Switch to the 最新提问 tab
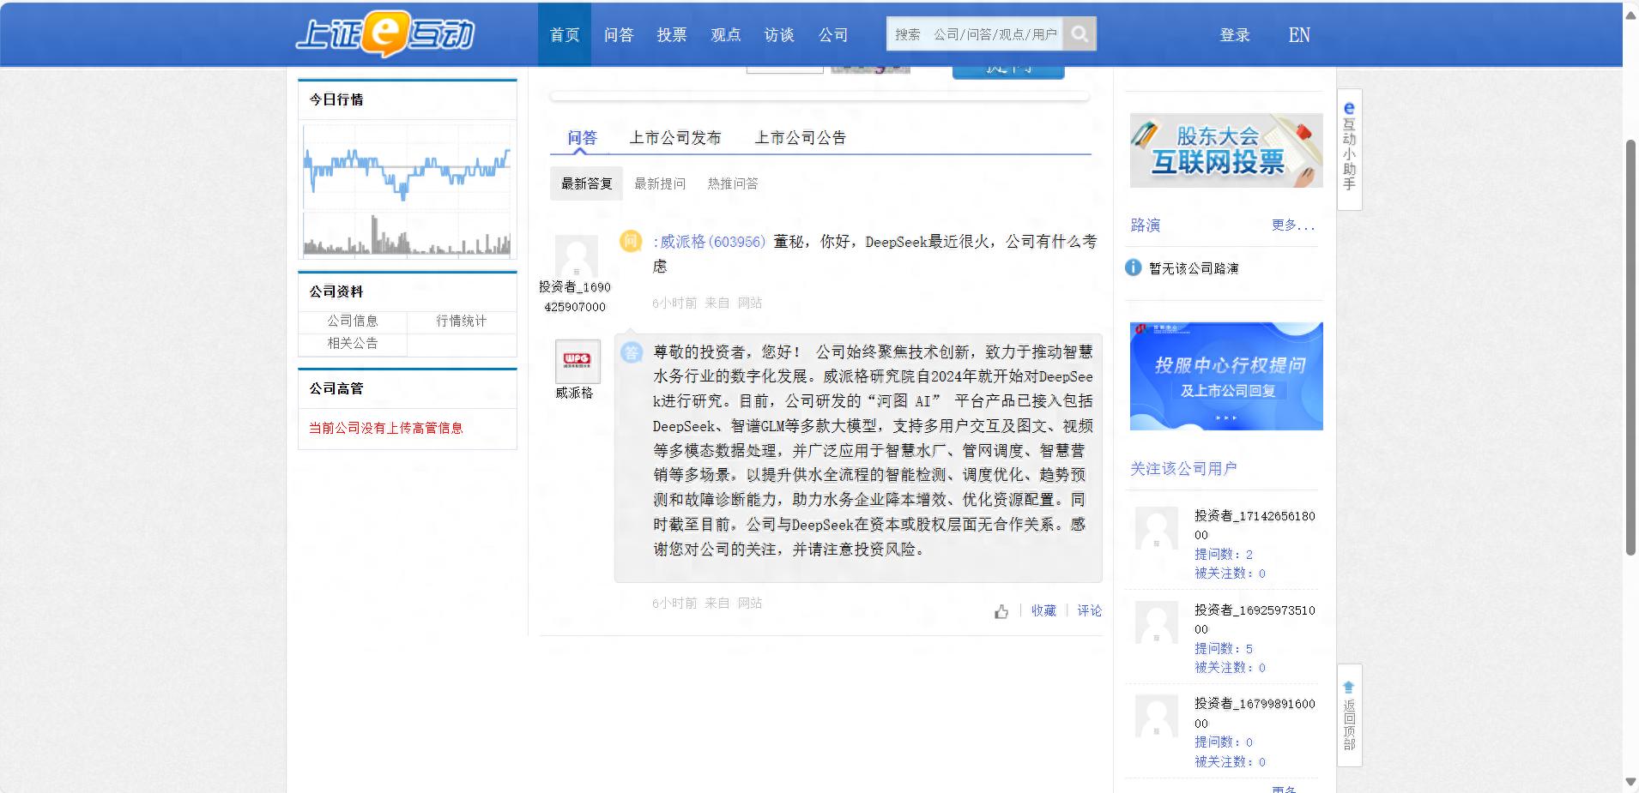 click(658, 183)
